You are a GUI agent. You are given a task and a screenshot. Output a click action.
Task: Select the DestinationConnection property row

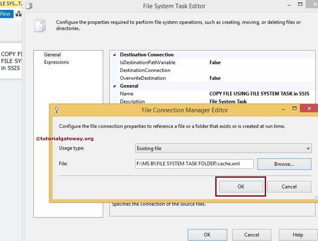pos(217,70)
